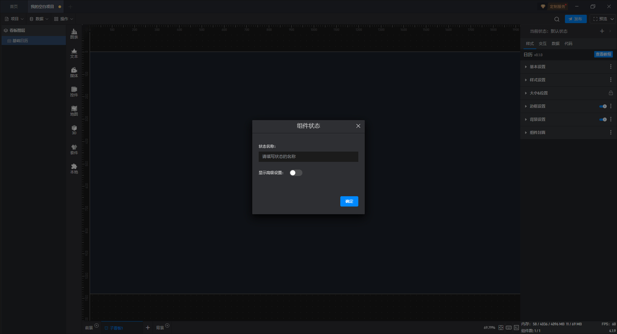Switch to the 交互 panel tab

[x=543, y=44]
